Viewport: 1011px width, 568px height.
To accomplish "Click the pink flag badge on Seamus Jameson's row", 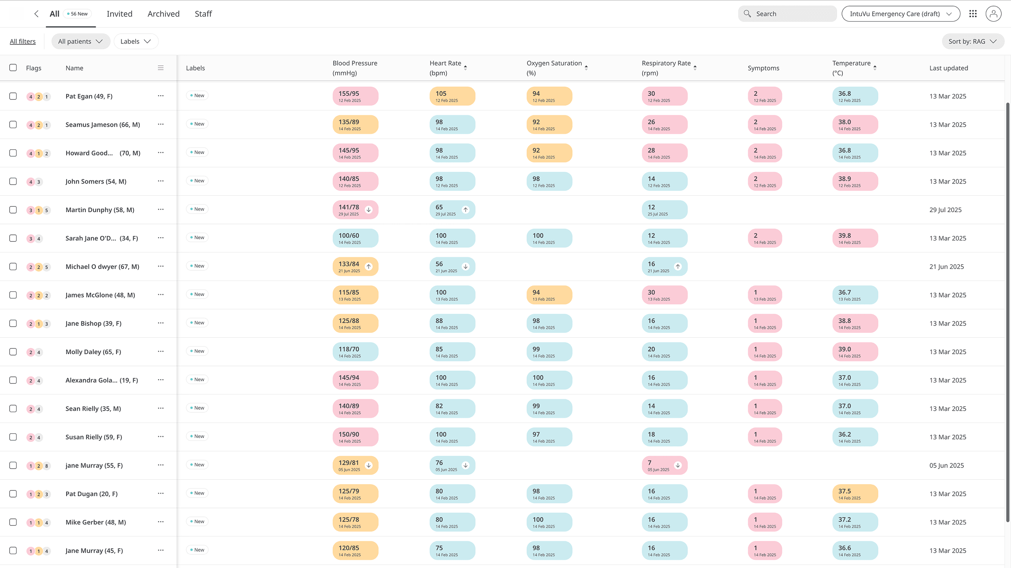I will (30, 125).
